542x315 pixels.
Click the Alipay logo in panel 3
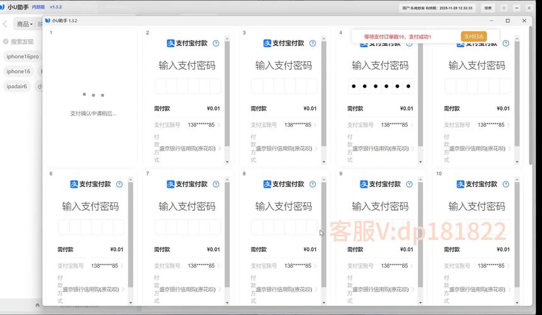click(267, 43)
